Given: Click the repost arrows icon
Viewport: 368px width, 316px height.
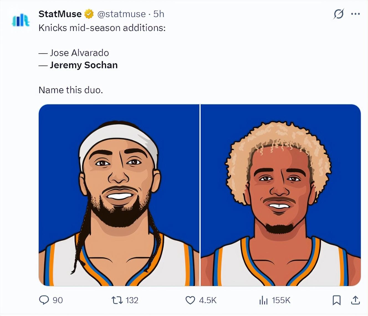Looking at the screenshot, I should [x=117, y=300].
